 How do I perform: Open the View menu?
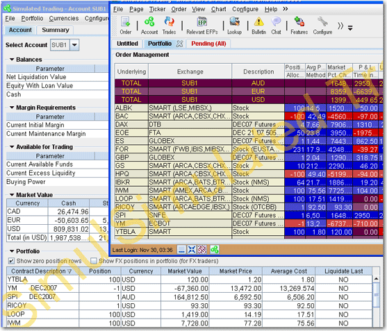point(199,9)
